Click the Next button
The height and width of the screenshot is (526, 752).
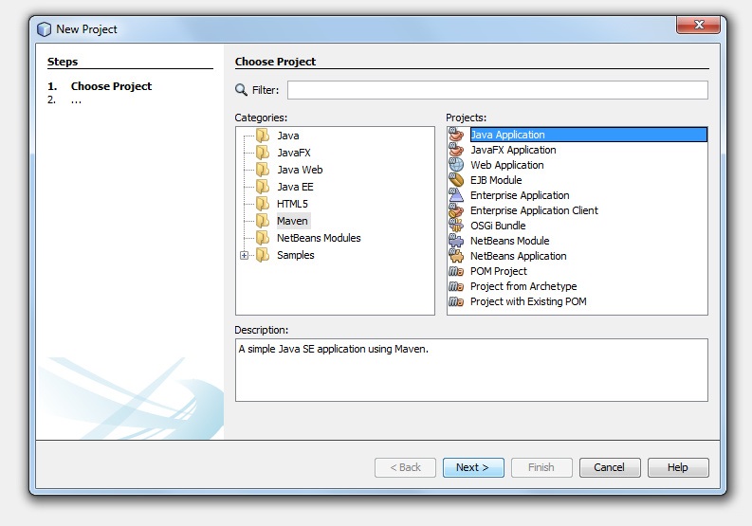473,467
